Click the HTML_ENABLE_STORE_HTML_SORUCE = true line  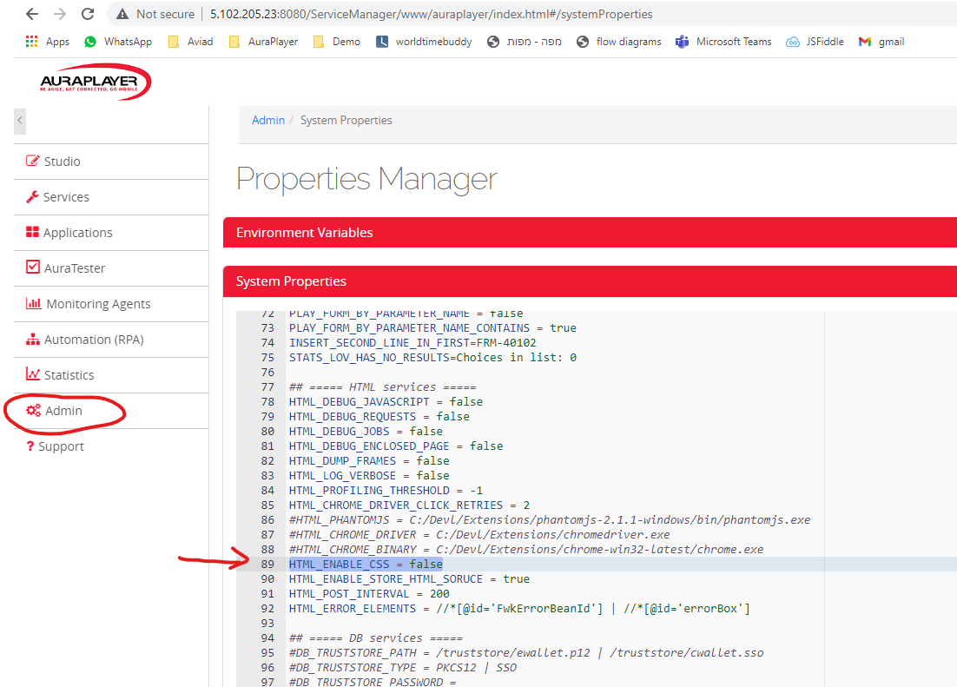click(x=409, y=579)
